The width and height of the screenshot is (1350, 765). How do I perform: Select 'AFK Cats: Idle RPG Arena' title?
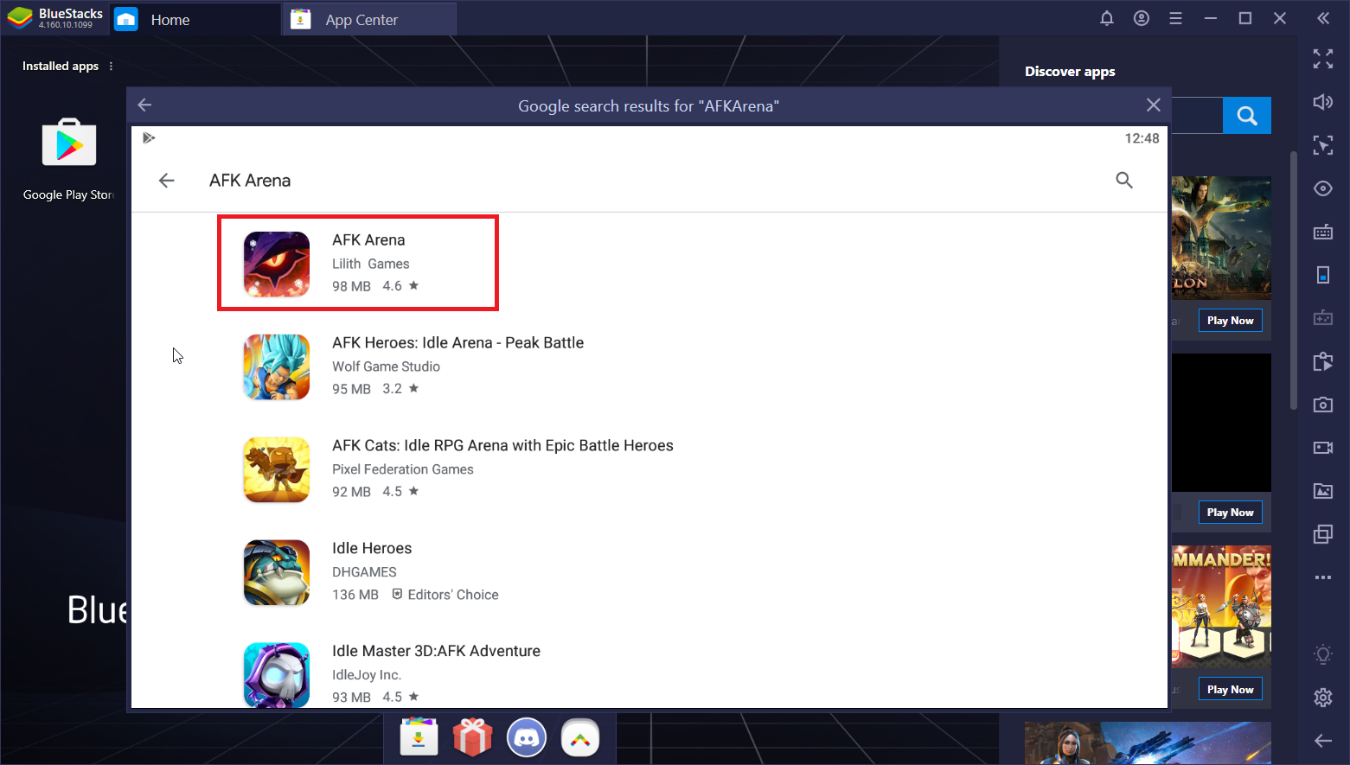502,446
